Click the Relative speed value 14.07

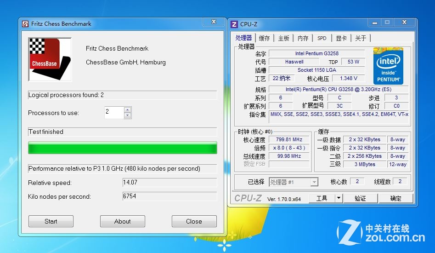tap(169, 182)
